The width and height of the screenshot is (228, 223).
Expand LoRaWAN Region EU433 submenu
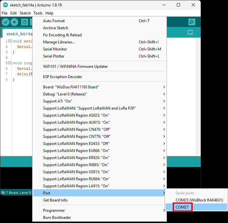[100, 144]
